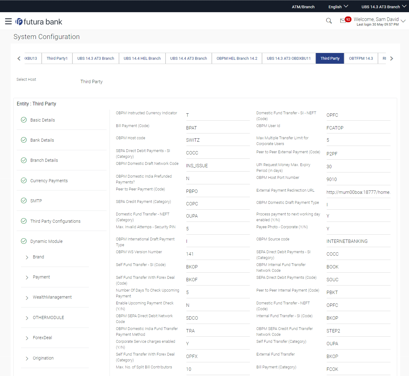
Task: Click OBPM WS Version Number value 141
Action: pos(218,254)
